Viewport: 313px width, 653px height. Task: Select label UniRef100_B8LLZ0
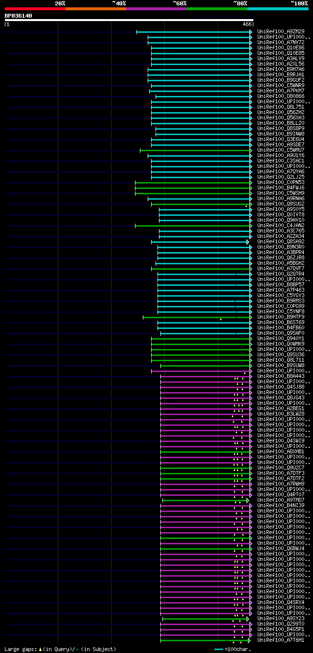281,123
